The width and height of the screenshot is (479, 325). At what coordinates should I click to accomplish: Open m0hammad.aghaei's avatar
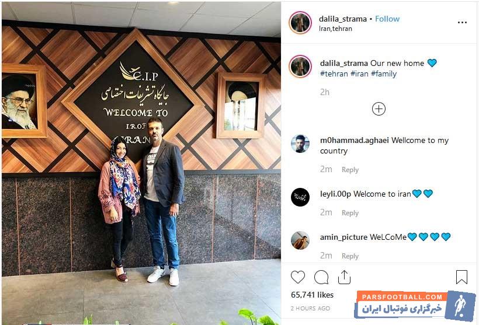(300, 144)
